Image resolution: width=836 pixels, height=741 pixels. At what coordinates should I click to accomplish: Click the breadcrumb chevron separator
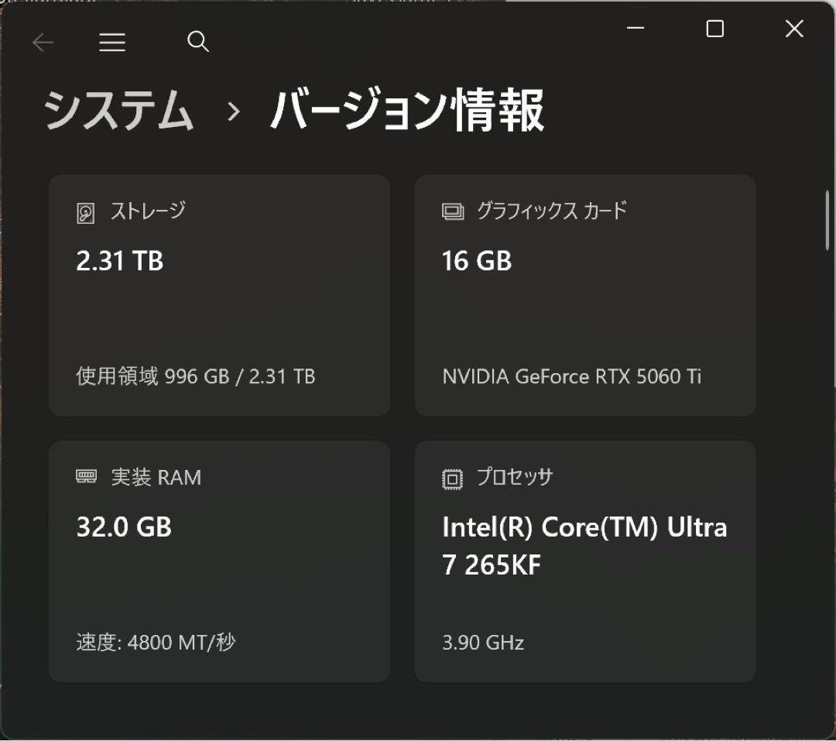(x=233, y=111)
